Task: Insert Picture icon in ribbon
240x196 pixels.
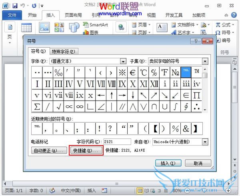Action: (x=44, y=27)
